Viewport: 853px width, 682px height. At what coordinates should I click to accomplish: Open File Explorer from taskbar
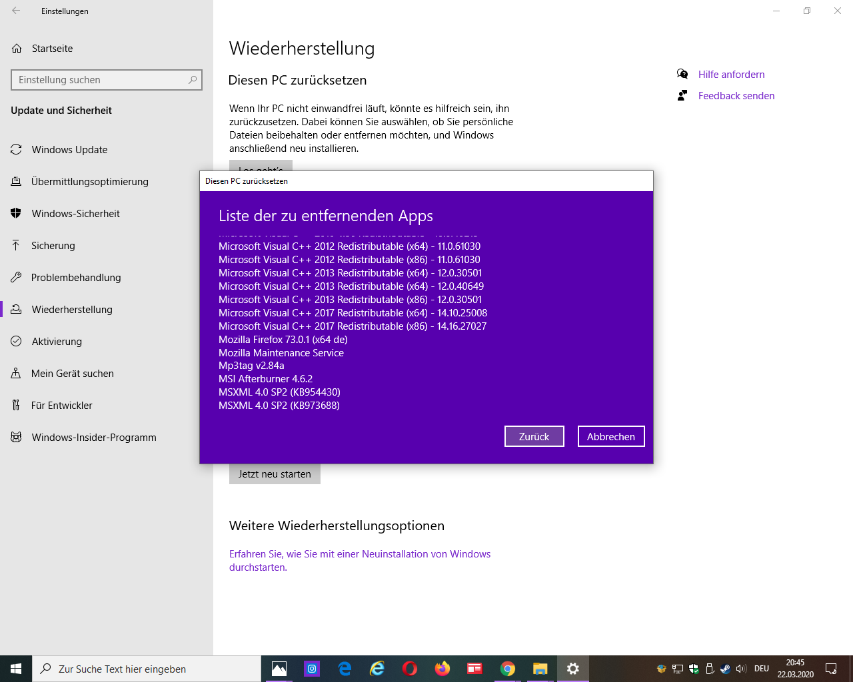(540, 669)
